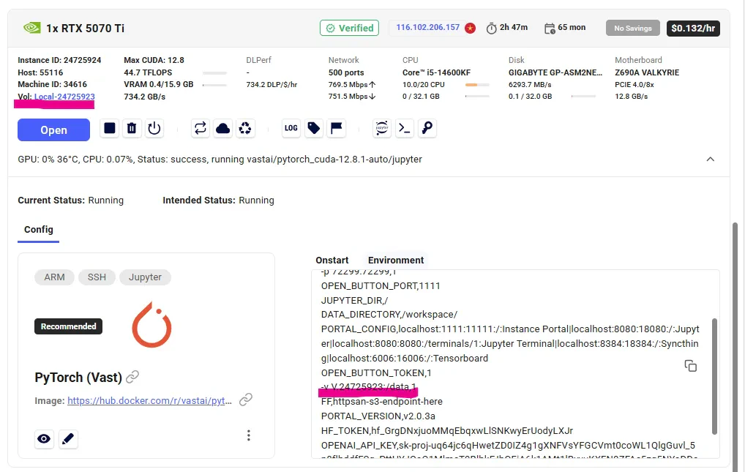This screenshot has width=745, height=472.
Task: Click the OPEN_BUTTON_PORT,1111 line
Action: pyautogui.click(x=381, y=285)
